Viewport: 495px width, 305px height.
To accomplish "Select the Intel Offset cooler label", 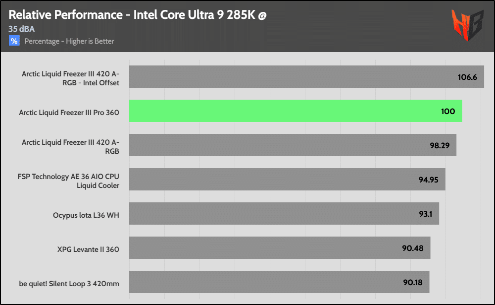I will [70, 78].
